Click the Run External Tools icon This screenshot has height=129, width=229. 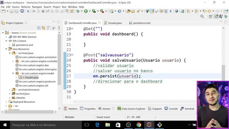(x=102, y=11)
